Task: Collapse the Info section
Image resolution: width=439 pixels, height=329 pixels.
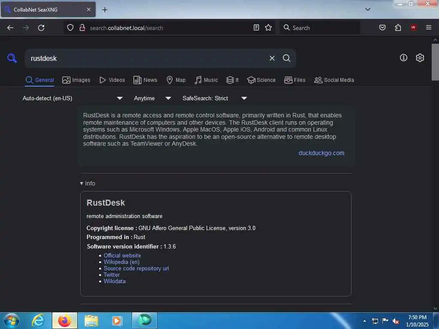Action: click(x=87, y=183)
